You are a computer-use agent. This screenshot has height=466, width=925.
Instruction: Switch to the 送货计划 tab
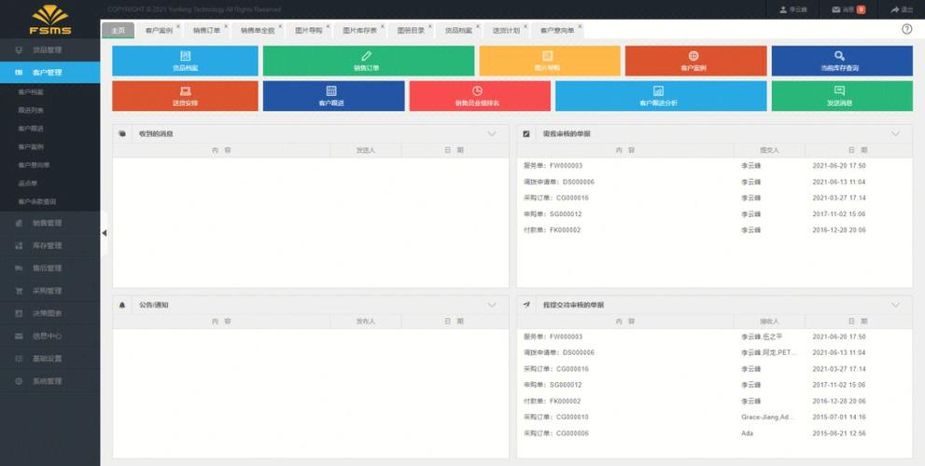click(506, 31)
